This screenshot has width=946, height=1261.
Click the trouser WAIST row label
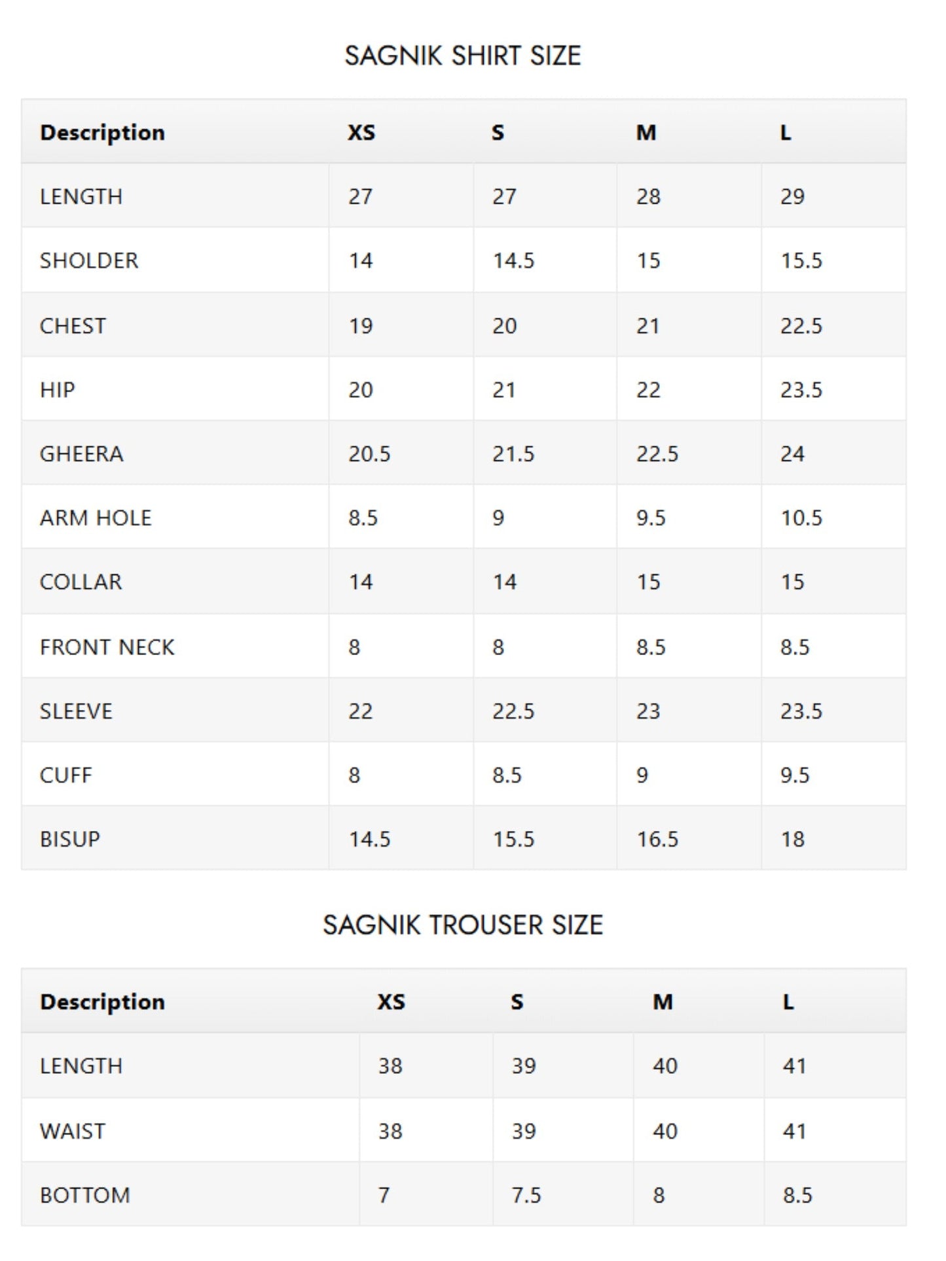[x=72, y=1131]
